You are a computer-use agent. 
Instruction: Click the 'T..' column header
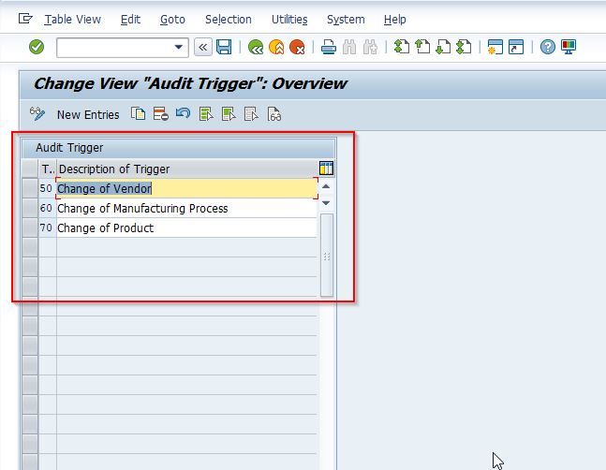(x=48, y=169)
